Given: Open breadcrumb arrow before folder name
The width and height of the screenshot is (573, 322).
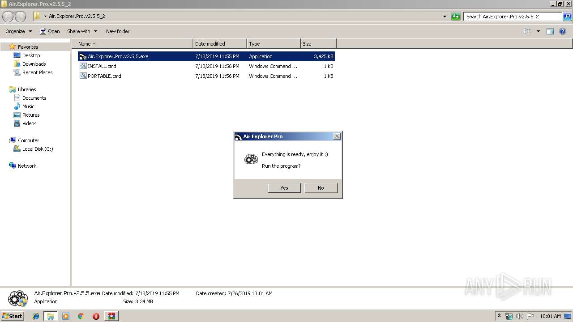Looking at the screenshot, I should point(45,17).
